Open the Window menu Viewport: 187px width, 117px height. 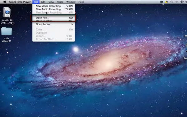(71, 2)
